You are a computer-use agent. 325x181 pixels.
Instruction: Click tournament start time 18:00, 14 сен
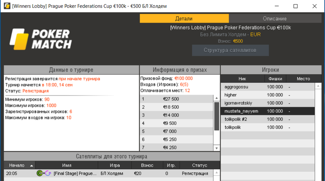pos(57,85)
